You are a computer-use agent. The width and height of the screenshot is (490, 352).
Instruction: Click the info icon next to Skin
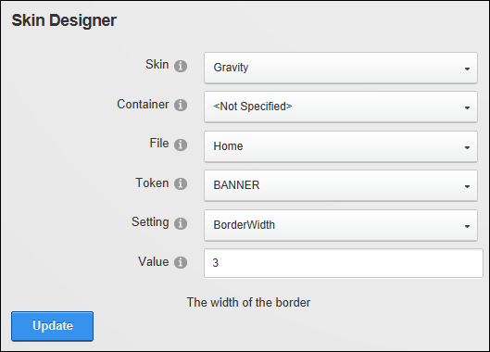pos(181,66)
